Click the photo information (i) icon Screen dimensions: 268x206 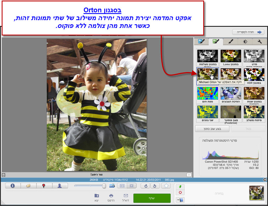(12, 186)
